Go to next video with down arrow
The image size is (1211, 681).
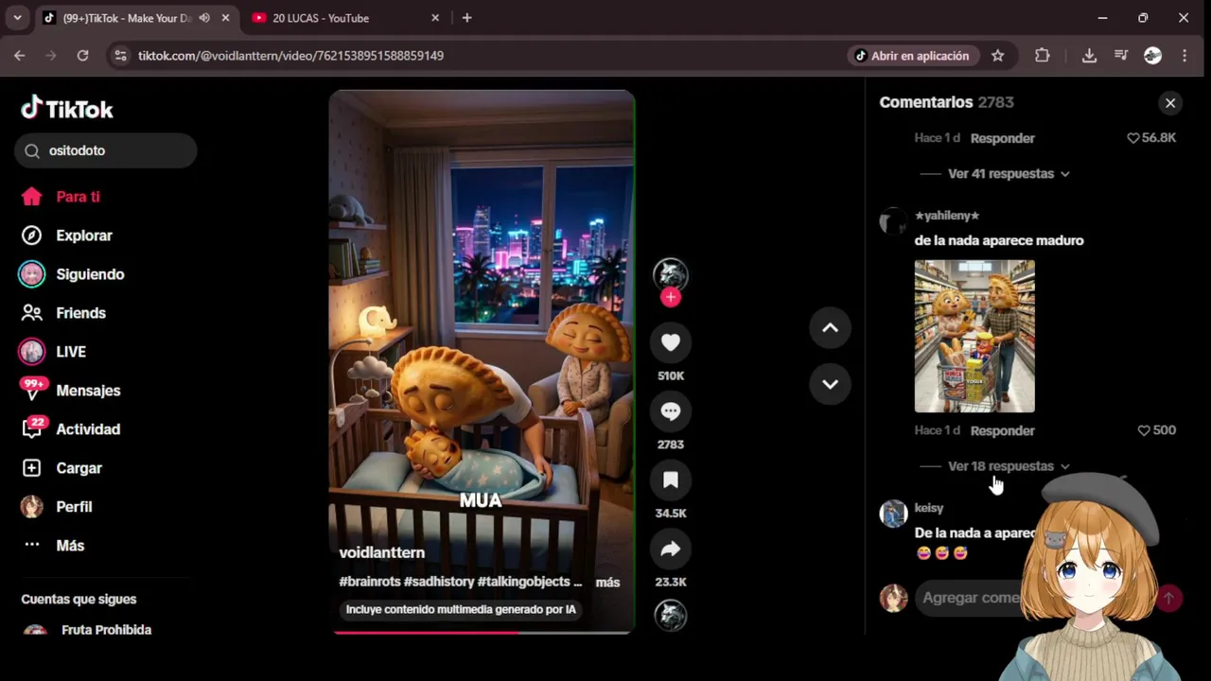830,384
